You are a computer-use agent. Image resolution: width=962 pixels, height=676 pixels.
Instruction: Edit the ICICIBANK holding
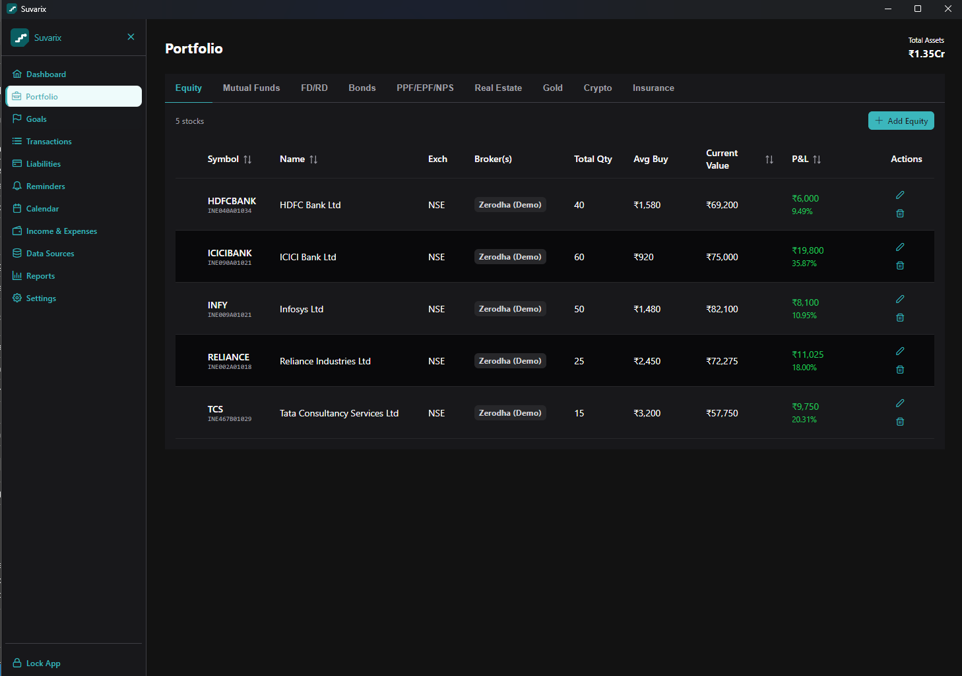(900, 247)
